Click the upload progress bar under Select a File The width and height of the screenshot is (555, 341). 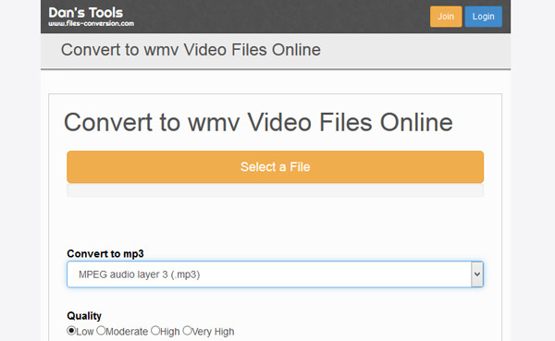(x=275, y=190)
